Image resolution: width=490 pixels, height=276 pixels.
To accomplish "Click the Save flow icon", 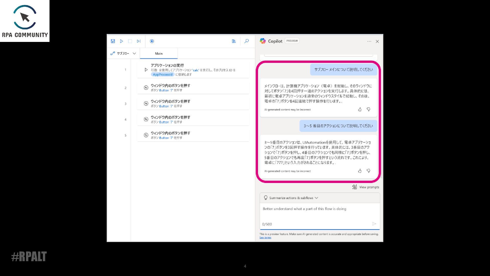I will coord(113,41).
